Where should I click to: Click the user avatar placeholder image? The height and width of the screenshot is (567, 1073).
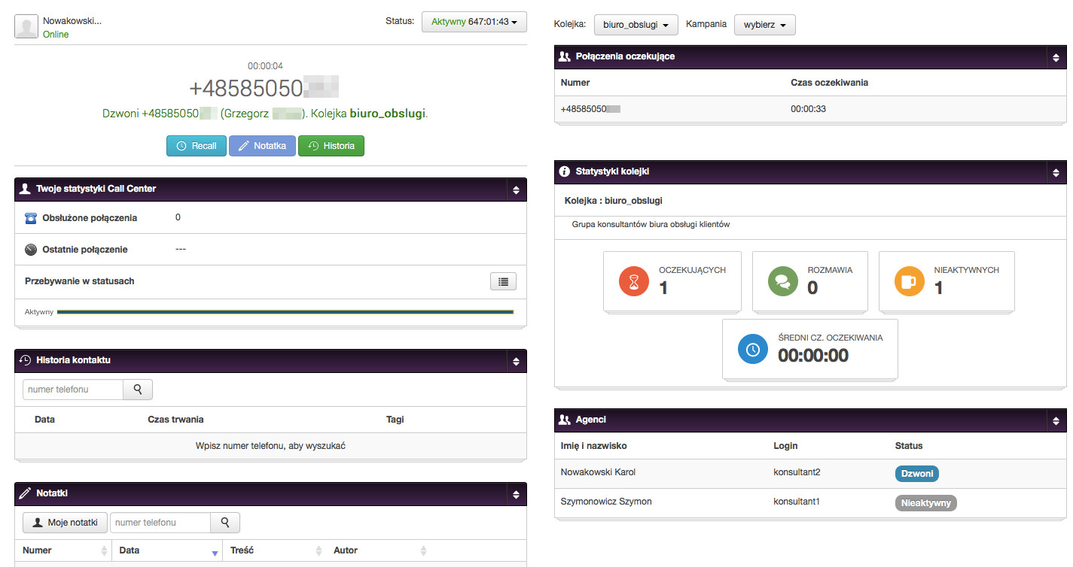click(26, 26)
